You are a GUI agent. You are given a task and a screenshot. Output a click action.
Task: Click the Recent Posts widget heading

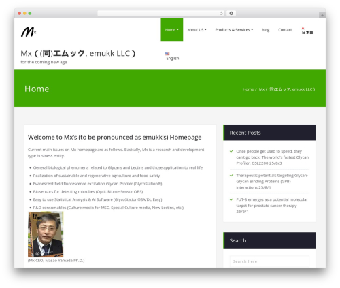(x=245, y=133)
